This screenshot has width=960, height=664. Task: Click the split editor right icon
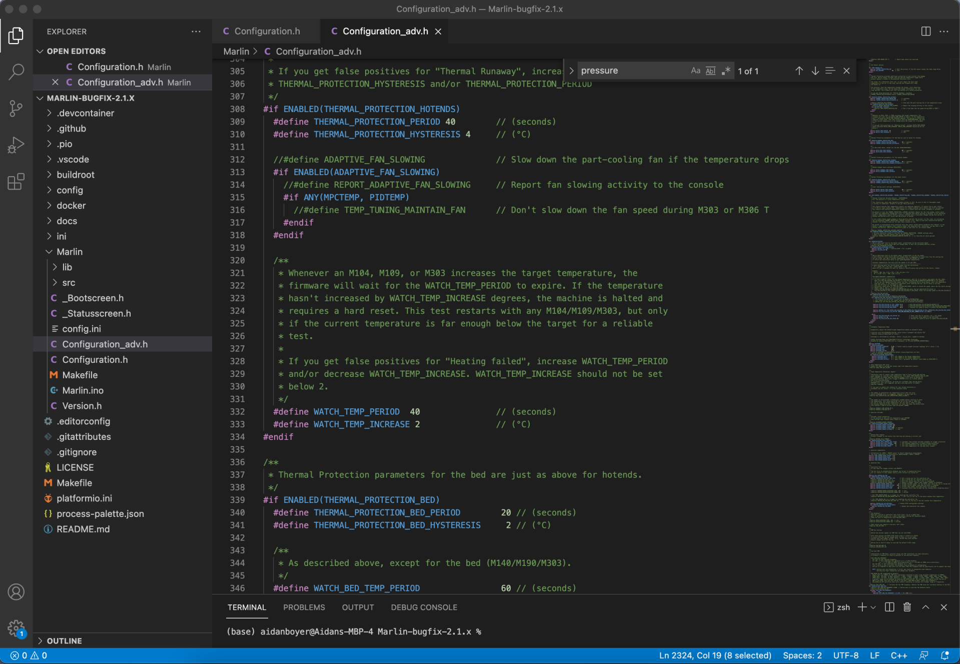tap(925, 31)
